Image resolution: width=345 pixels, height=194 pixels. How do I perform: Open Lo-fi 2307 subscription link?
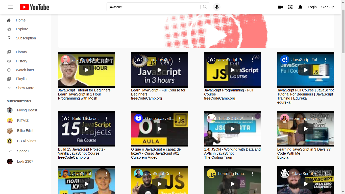point(25,161)
